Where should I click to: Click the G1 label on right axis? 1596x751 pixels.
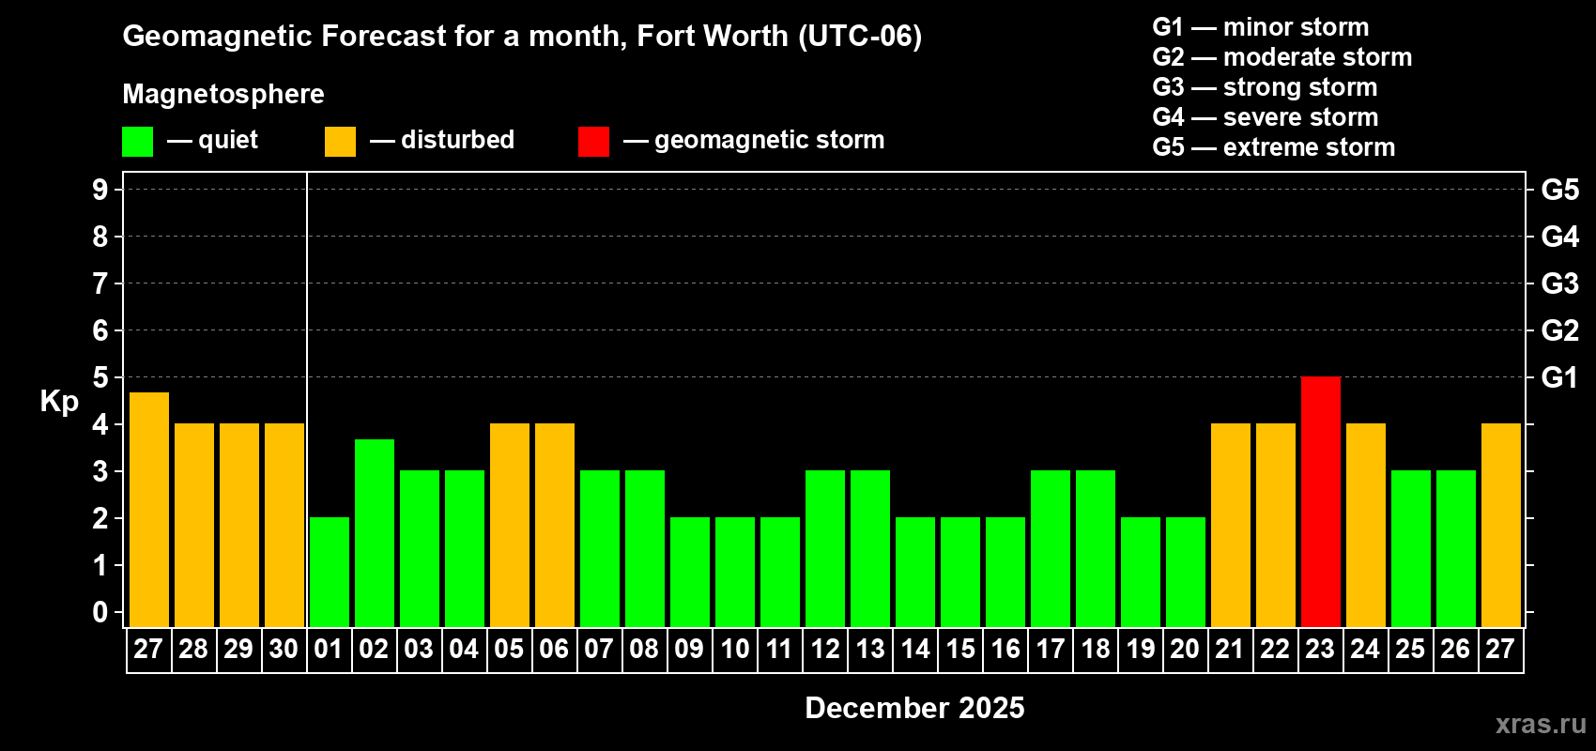click(x=1559, y=377)
